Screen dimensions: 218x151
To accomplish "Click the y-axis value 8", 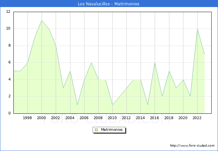I will point(9,45).
